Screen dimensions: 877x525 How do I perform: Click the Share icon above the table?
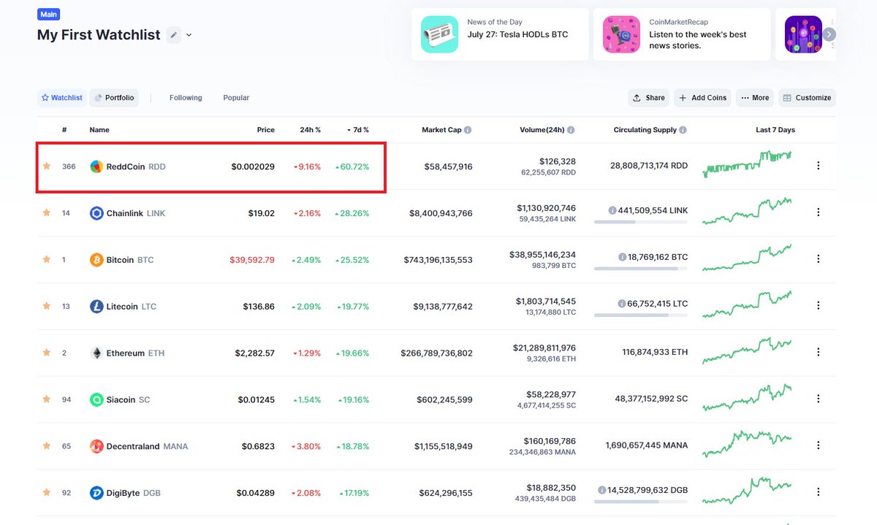(648, 97)
